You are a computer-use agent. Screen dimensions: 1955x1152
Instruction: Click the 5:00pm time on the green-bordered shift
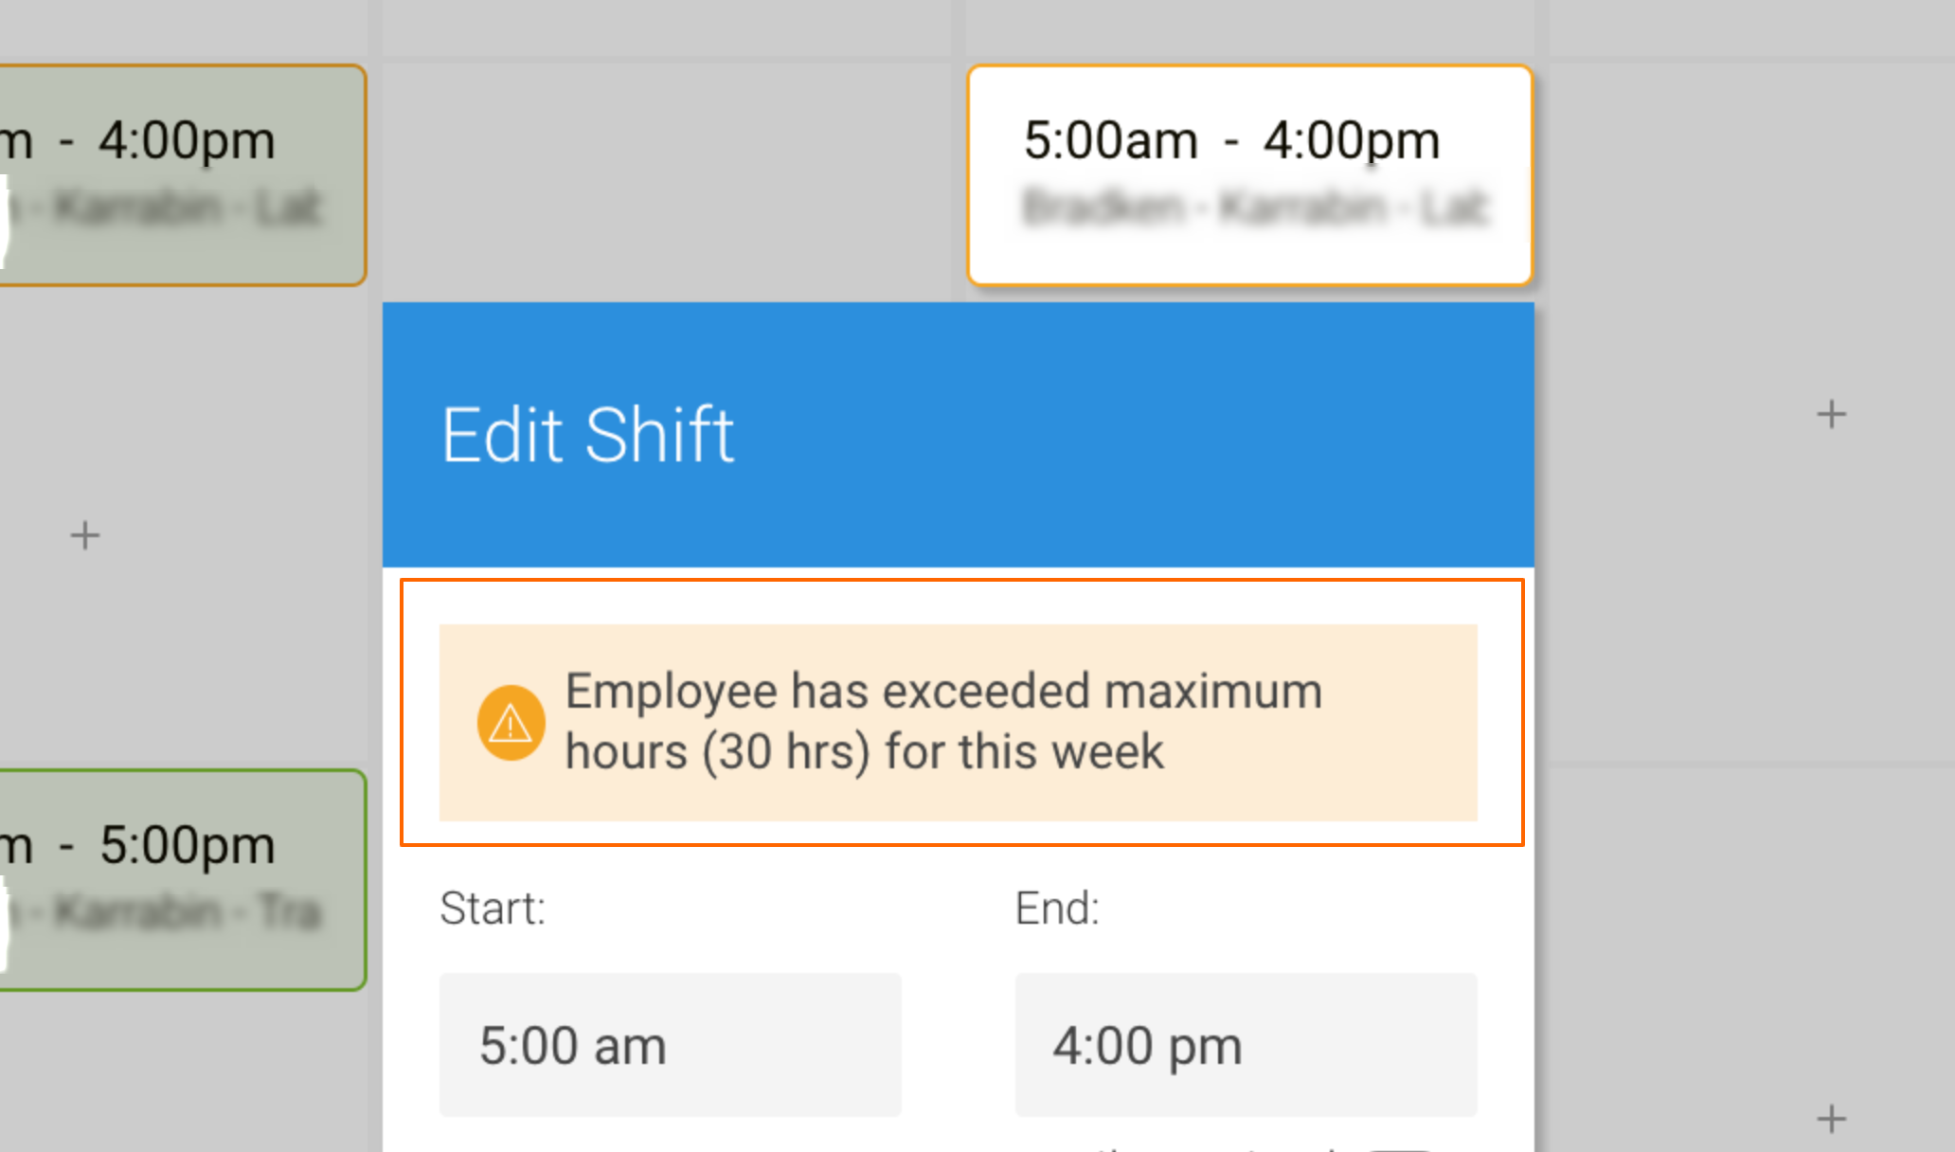point(187,845)
